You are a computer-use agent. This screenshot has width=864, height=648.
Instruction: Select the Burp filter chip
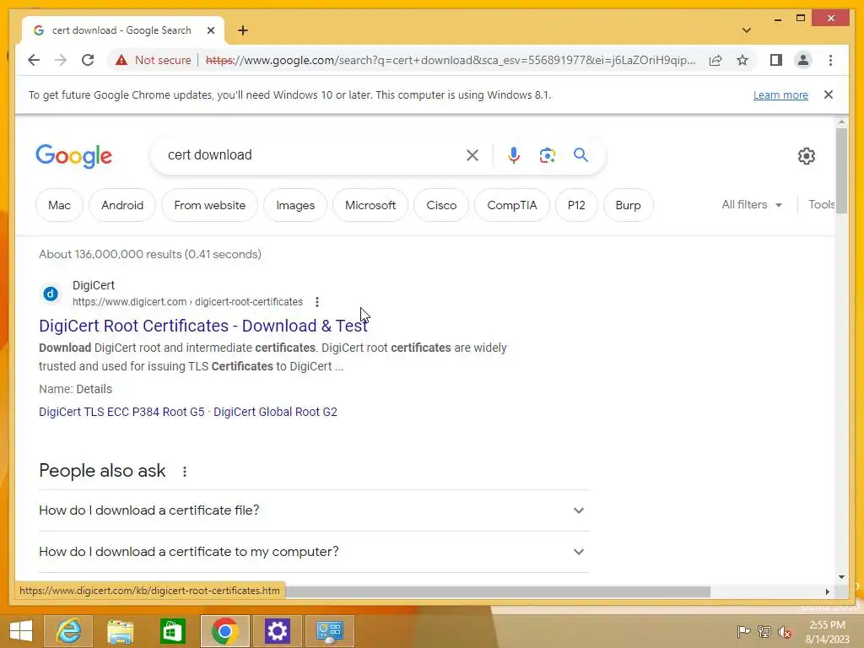[x=628, y=205]
